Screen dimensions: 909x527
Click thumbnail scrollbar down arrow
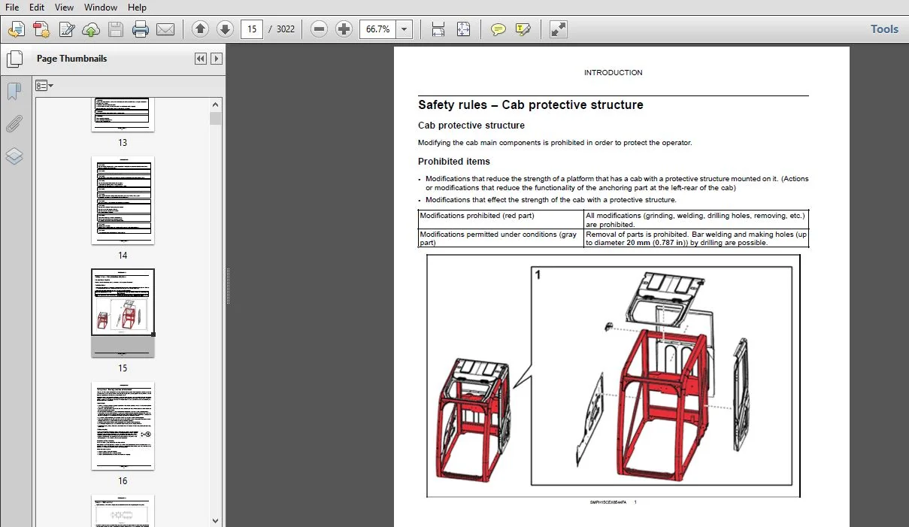pyautogui.click(x=216, y=520)
